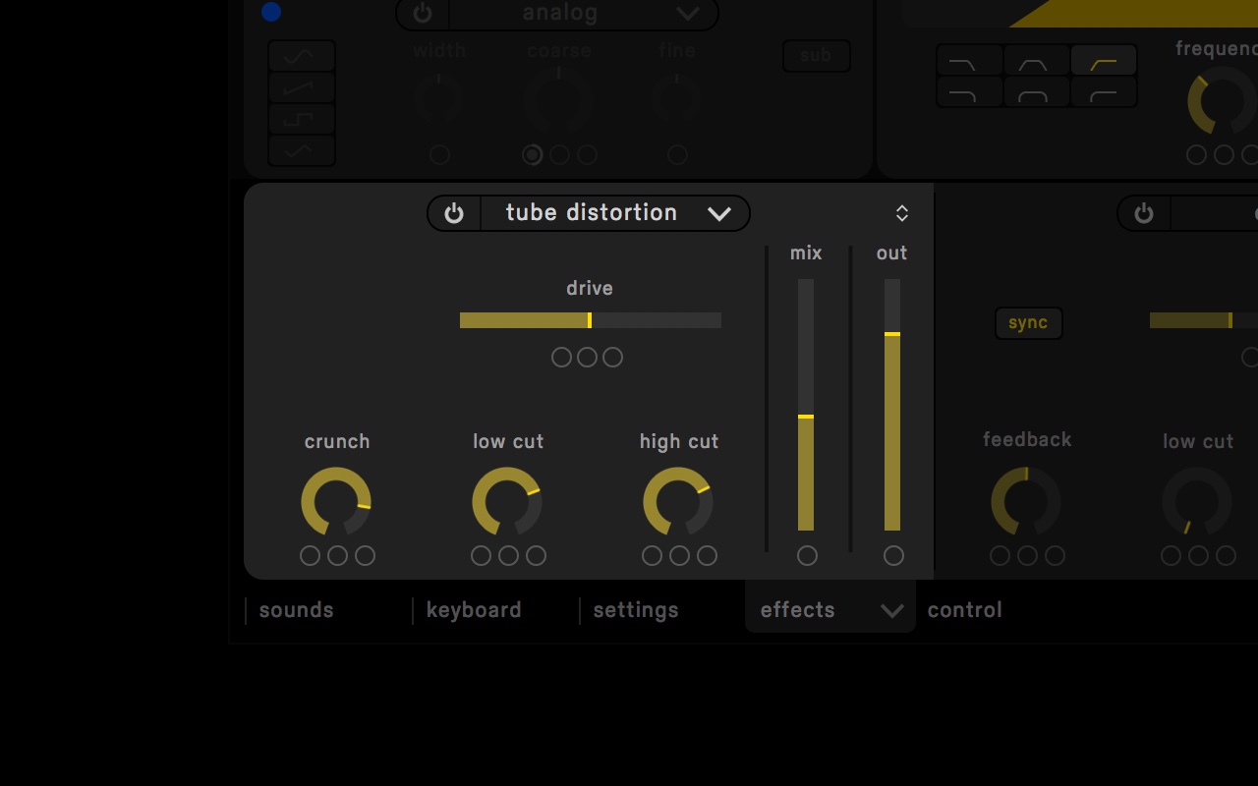Screen dimensions: 1258x786
Task: Choose the bottom-row band-pass filter shape
Action: (x=1037, y=92)
